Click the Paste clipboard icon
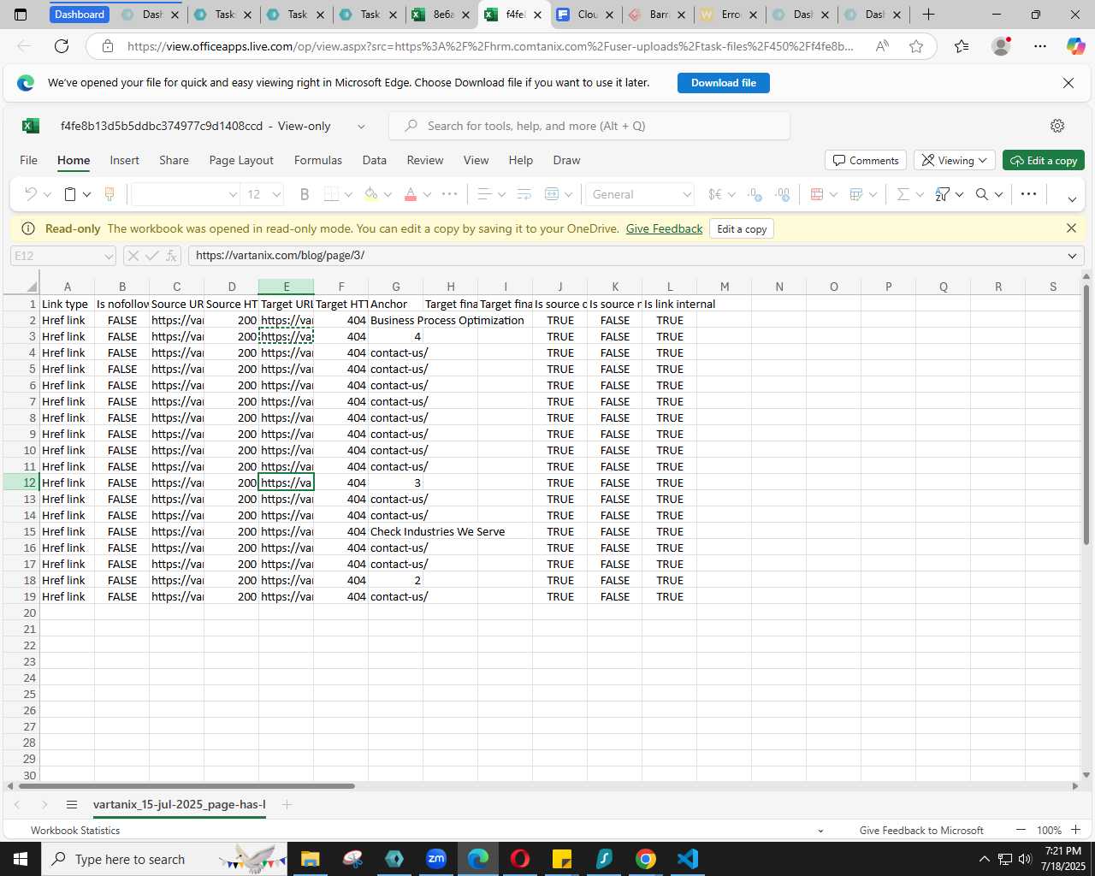Viewport: 1095px width, 876px height. coord(71,194)
